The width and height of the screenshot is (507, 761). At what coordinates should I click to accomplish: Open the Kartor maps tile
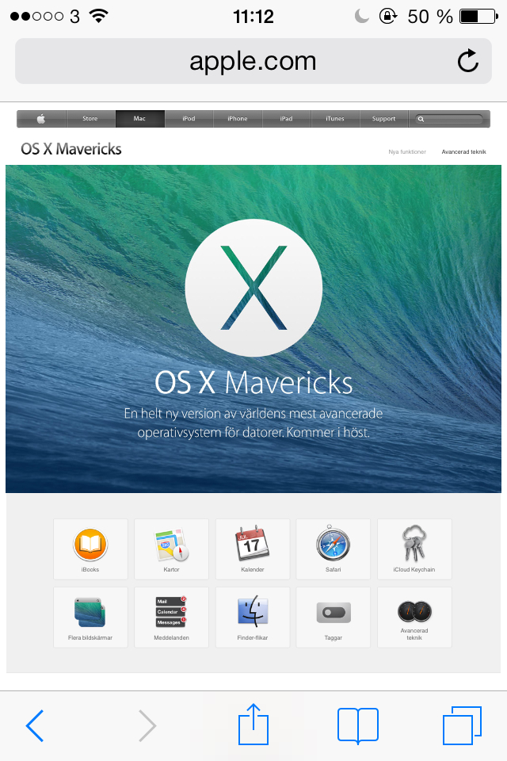tap(171, 549)
